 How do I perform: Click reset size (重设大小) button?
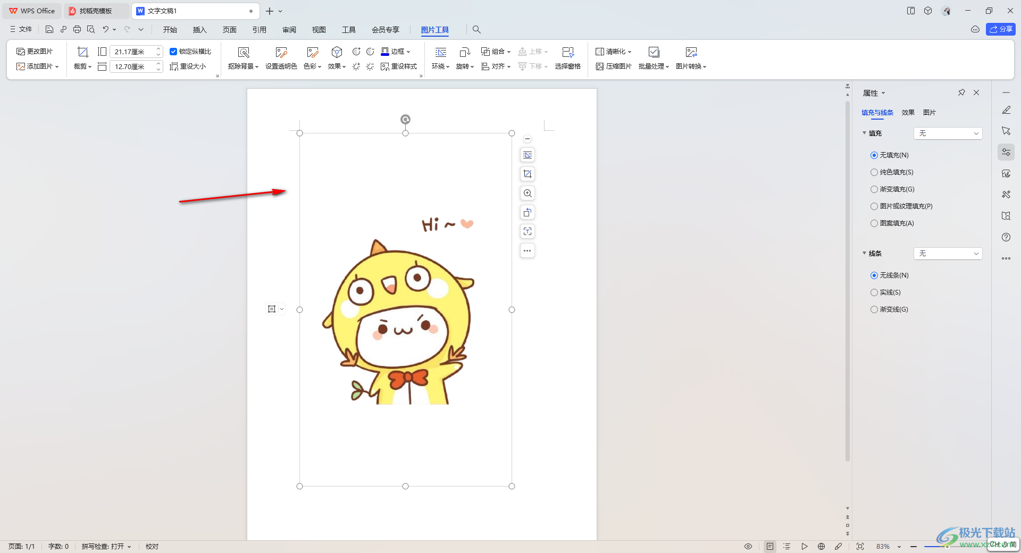[188, 66]
